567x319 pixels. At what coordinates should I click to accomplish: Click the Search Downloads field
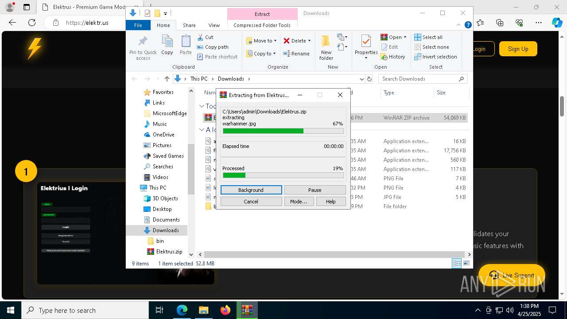coord(423,79)
